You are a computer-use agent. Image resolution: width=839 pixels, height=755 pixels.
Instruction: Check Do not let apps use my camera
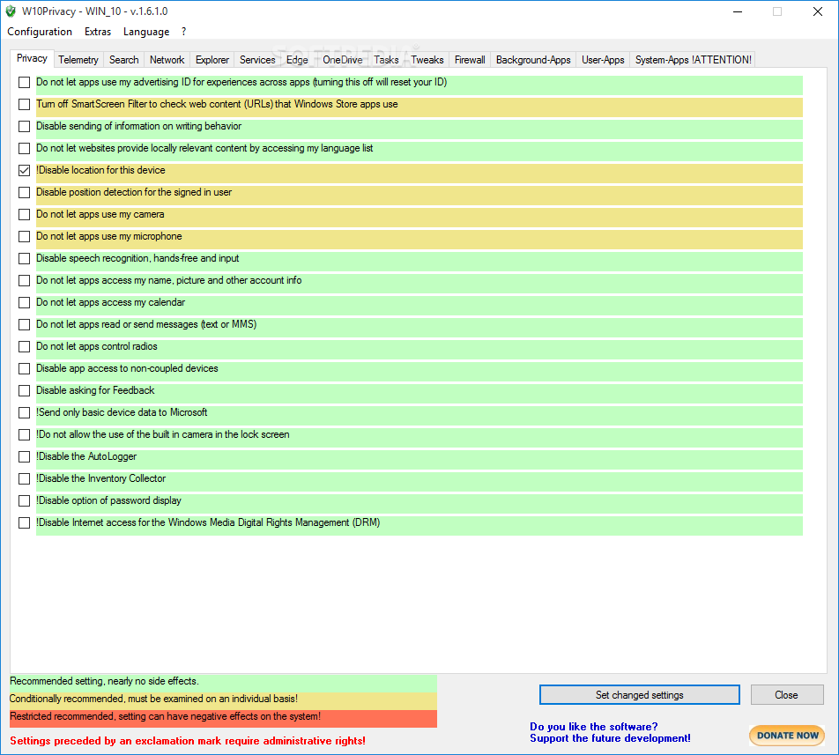click(x=24, y=214)
